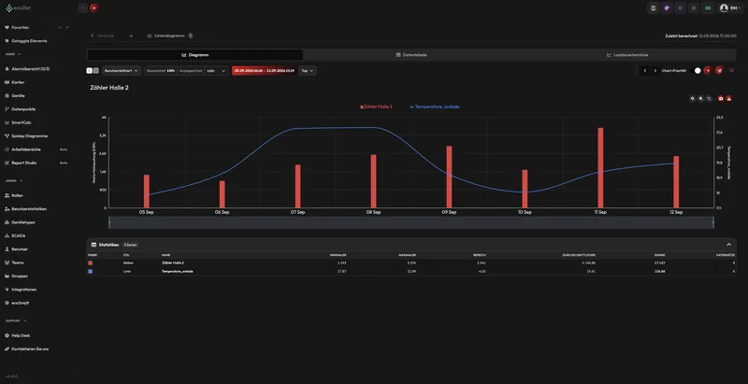Click the eco2mqtt icon
The height and width of the screenshot is (384, 748).
coord(7,303)
